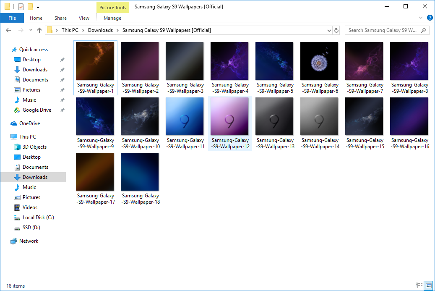Select the highlighted Downloads under This PC
The image size is (435, 291).
[x=35, y=177]
